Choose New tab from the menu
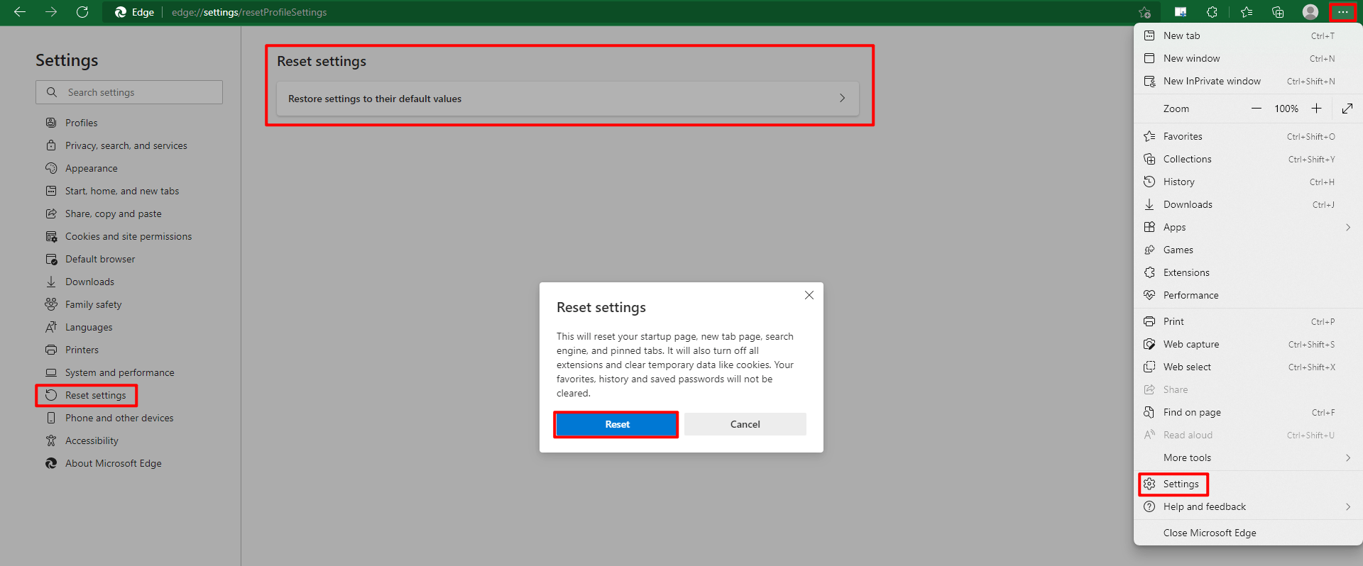Screen dimensions: 1363x566 click(1248, 35)
